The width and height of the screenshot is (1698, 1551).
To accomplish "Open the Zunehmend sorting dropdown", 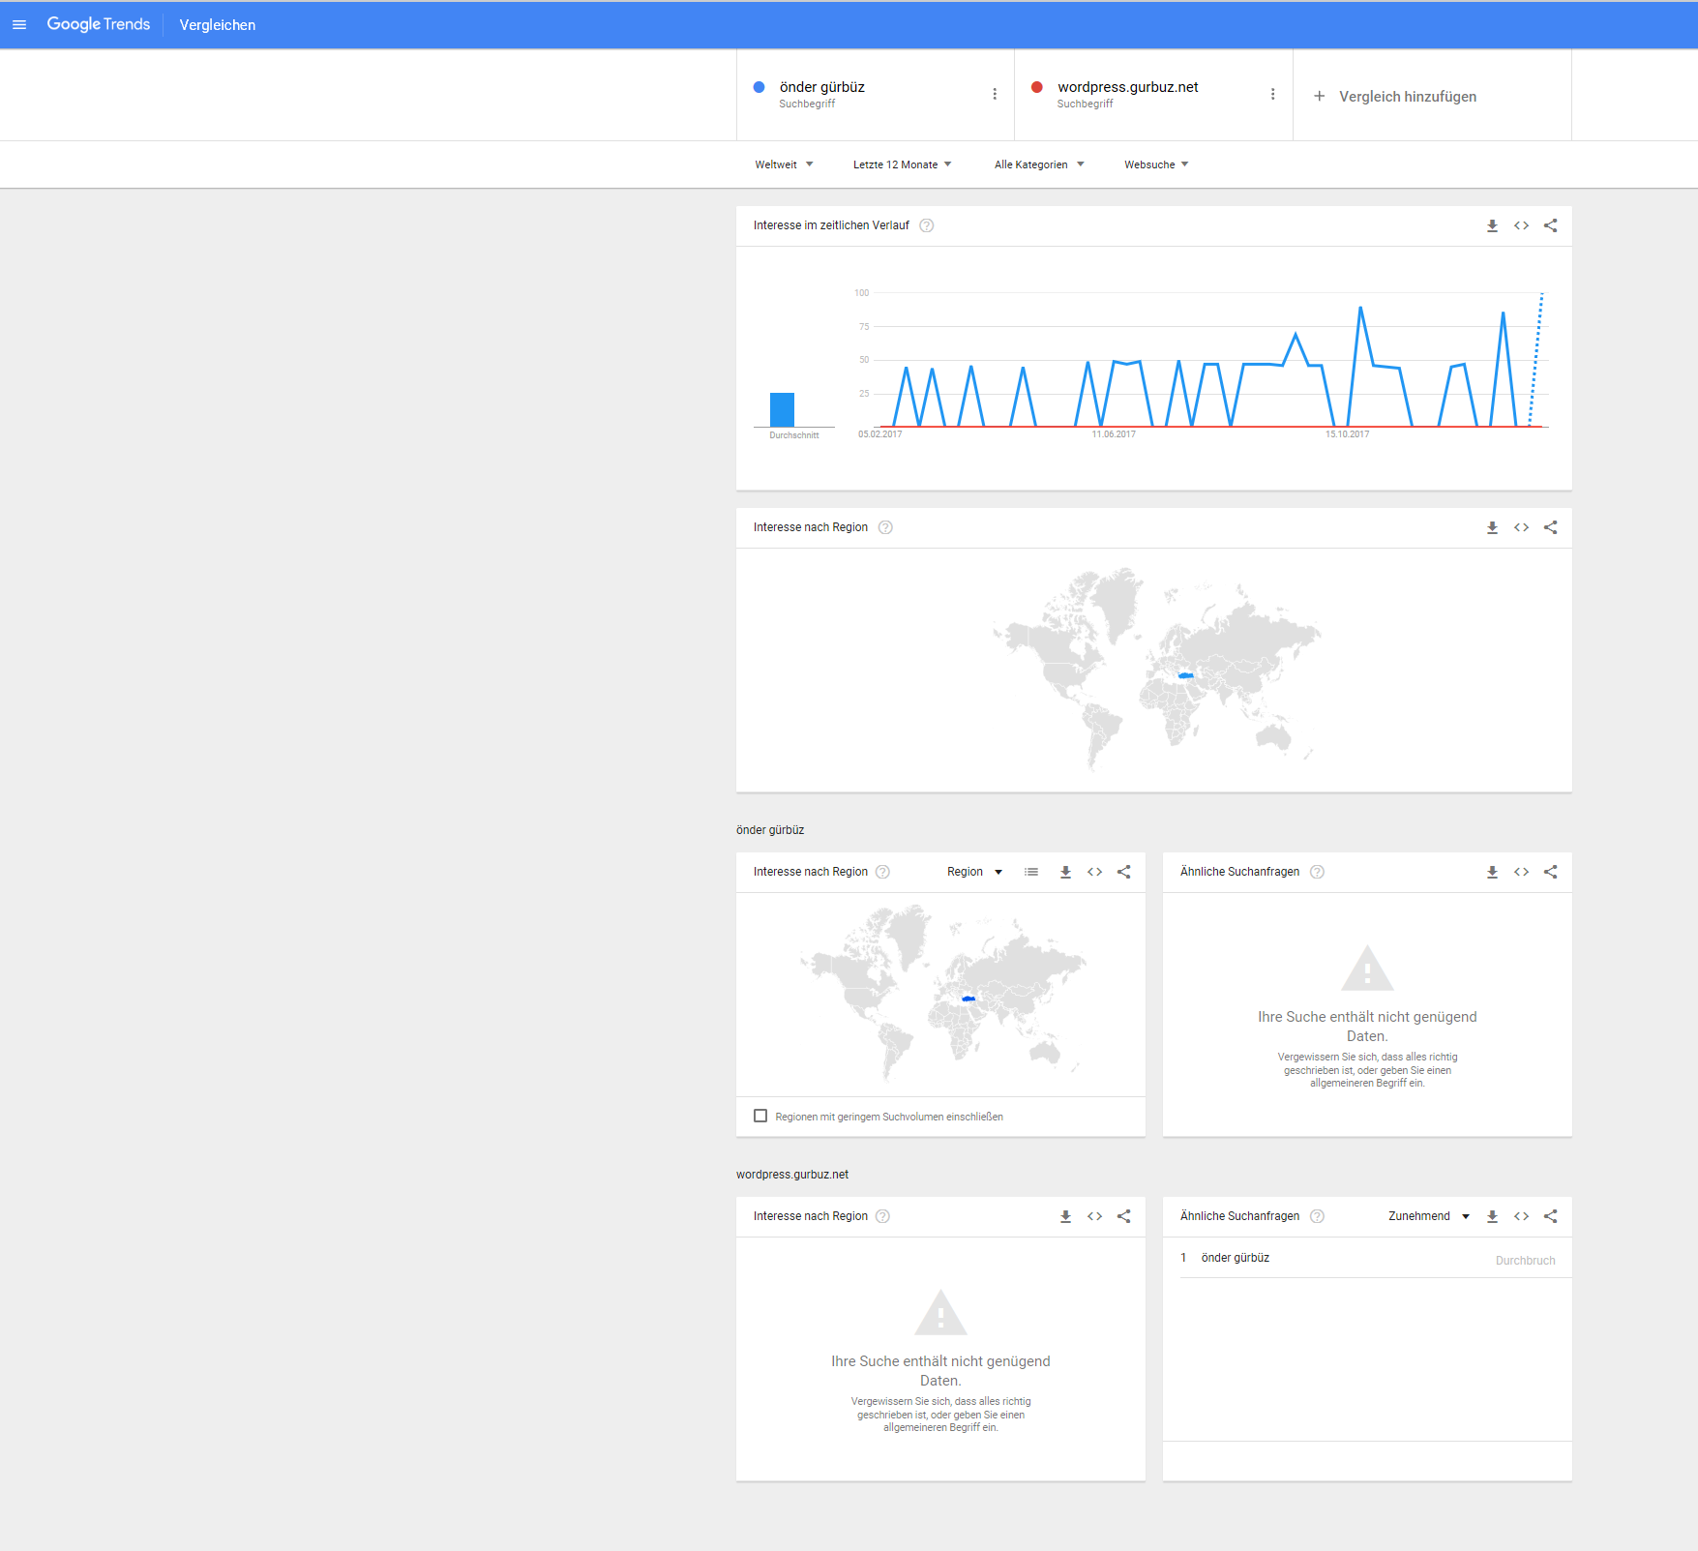I will [1429, 1216].
